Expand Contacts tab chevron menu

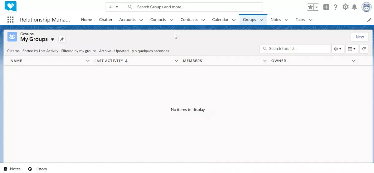point(172,20)
